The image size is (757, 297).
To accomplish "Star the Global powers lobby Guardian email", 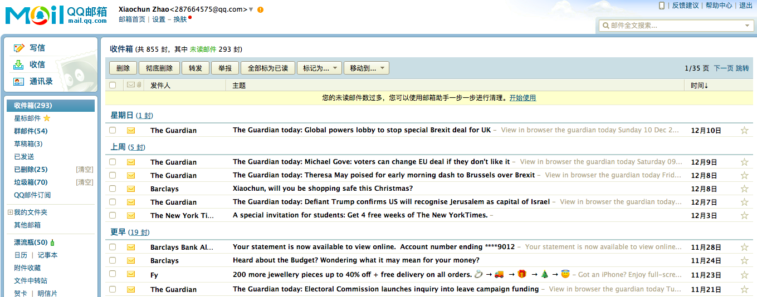I will [744, 130].
